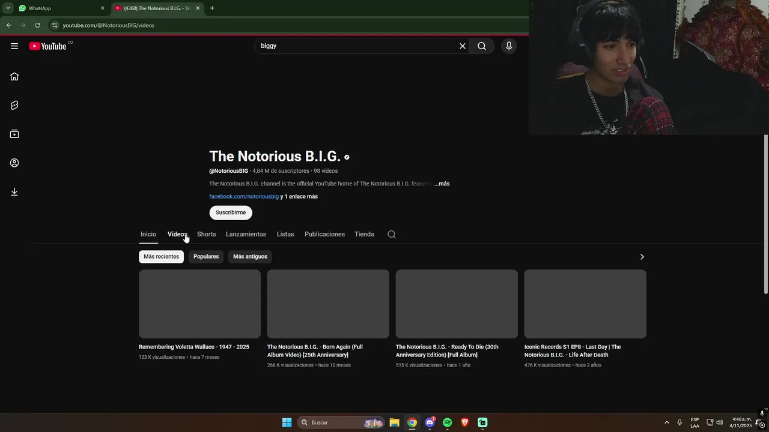
Task: Open the microphone tray icon
Action: point(679,422)
